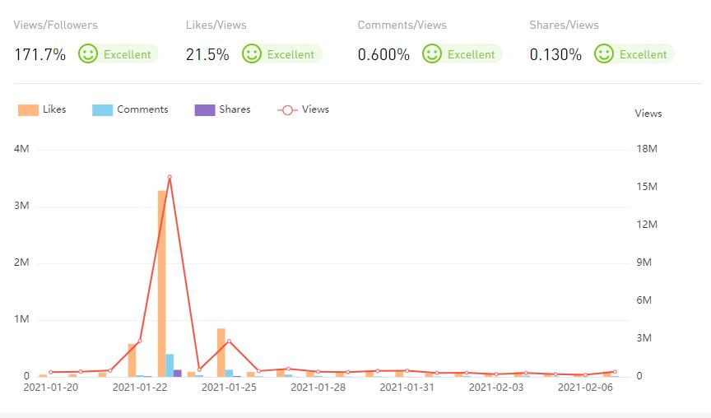The image size is (711, 418).
Task: Click the smiley face next to 21.5%
Action: 252,54
